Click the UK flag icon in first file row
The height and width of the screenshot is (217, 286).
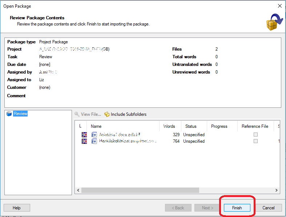coord(84,134)
